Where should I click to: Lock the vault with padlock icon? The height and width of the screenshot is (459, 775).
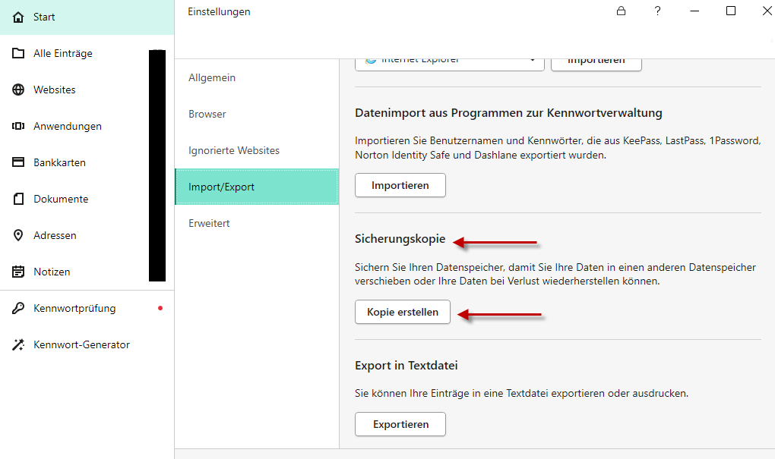coord(622,11)
